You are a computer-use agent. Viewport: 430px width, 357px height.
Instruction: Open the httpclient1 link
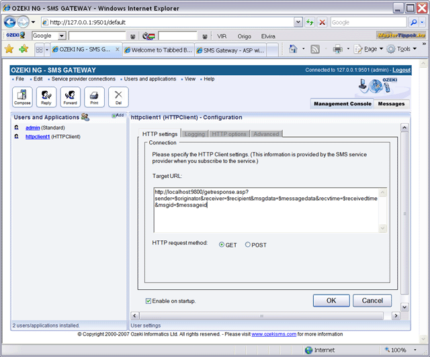(38, 136)
